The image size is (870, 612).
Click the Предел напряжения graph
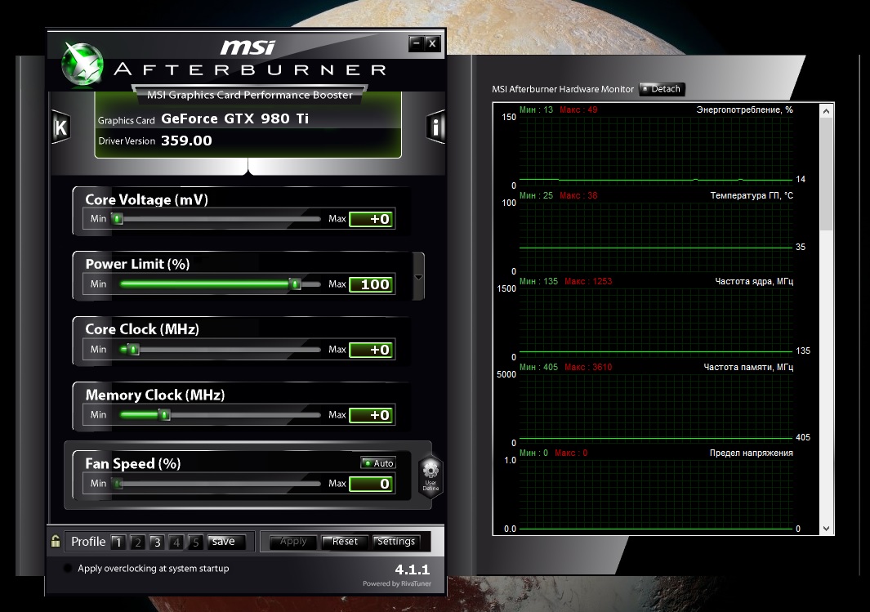pos(656,494)
